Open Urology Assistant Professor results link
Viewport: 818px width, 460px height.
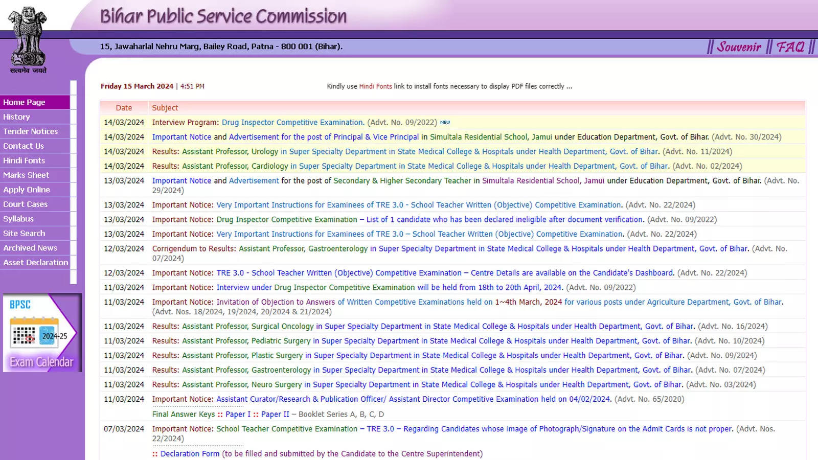click(420, 152)
